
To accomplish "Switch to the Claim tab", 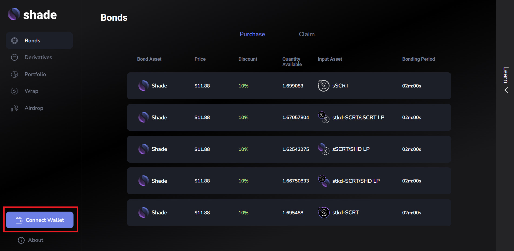I will point(307,34).
